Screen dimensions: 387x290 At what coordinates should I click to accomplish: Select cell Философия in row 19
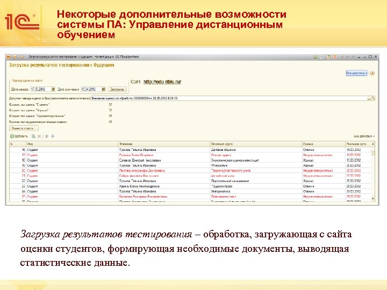(x=256, y=165)
